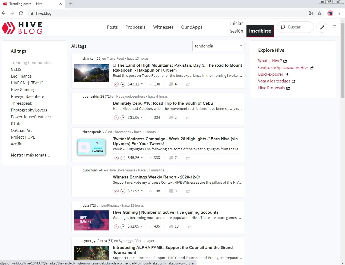Viewport: 345px width, 265px height.
Task: Upvote the Twitter Madness Campaign post
Action: 116,158
